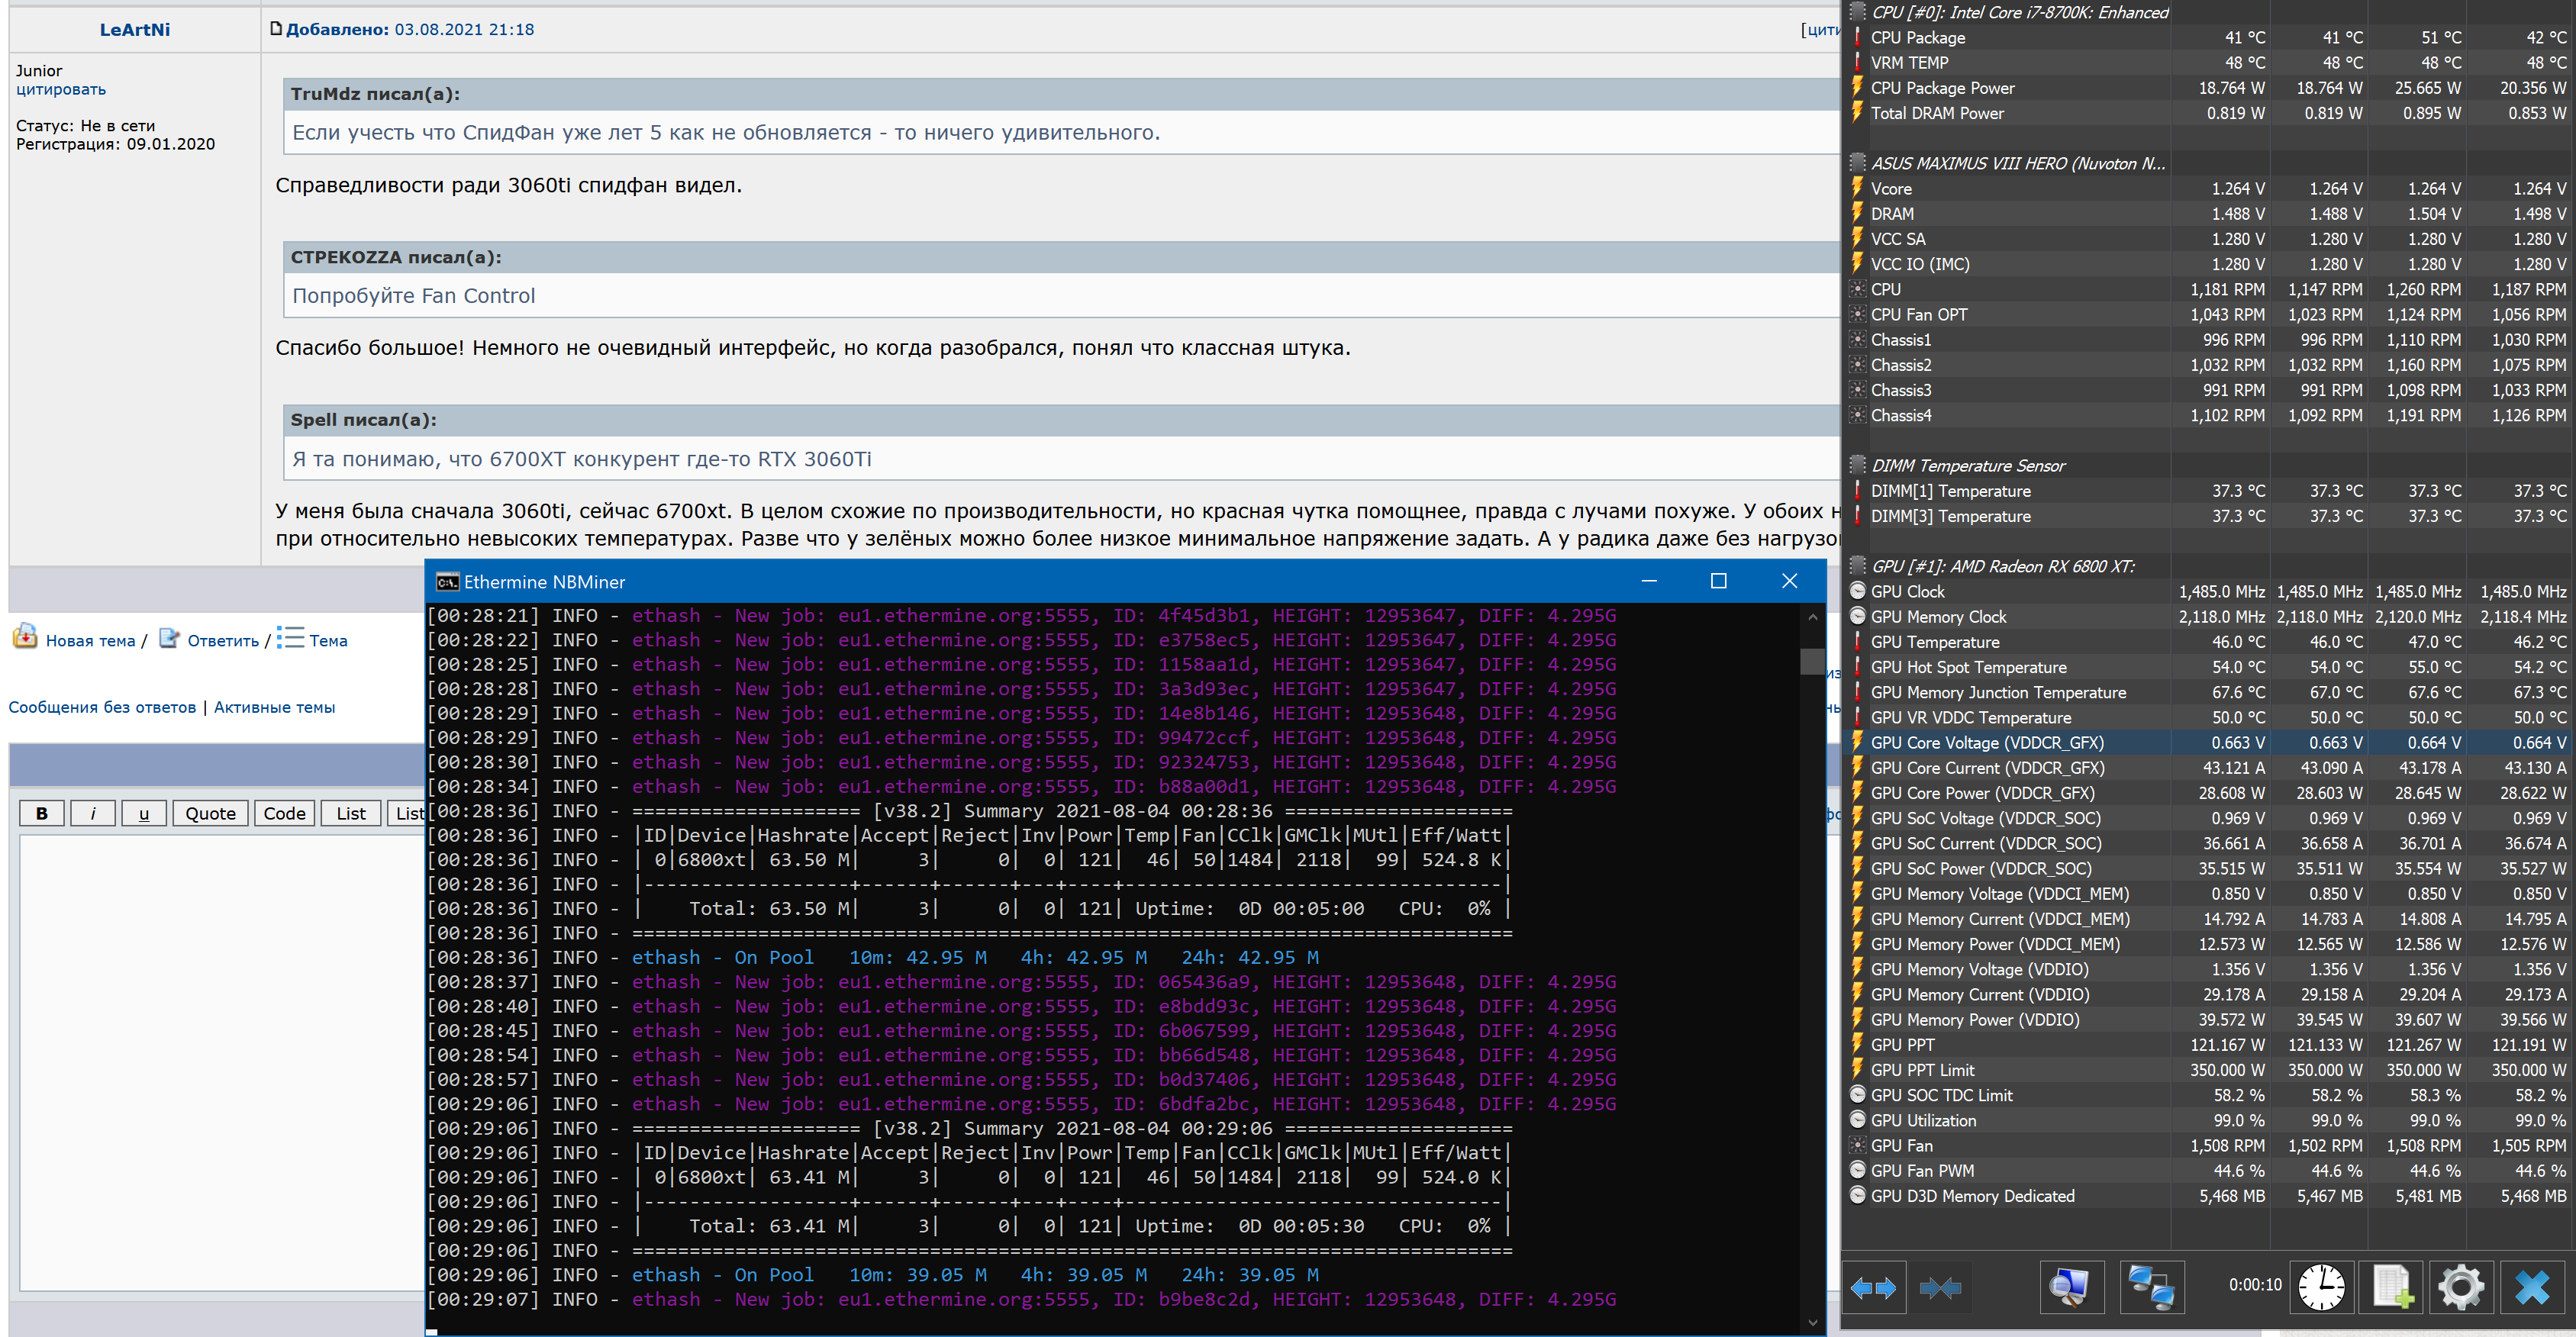Open Сообщения без ответов link
Viewport: 2576px width, 1337px height.
point(102,707)
